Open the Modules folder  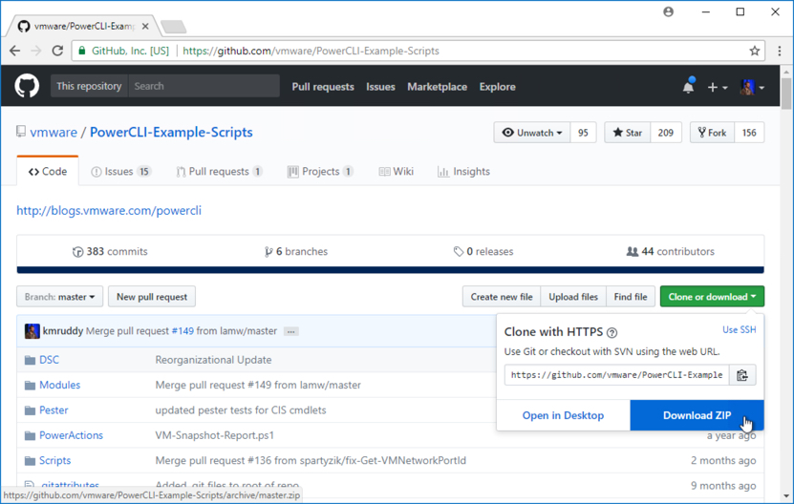(59, 385)
